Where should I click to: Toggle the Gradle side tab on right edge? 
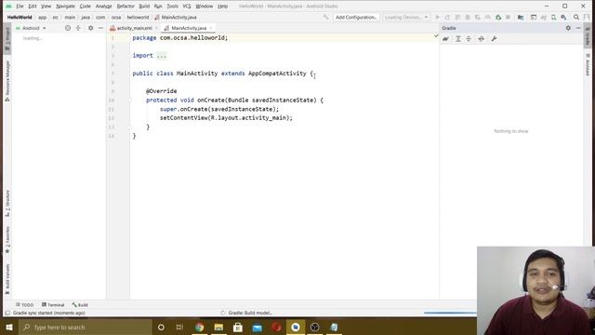tap(588, 36)
